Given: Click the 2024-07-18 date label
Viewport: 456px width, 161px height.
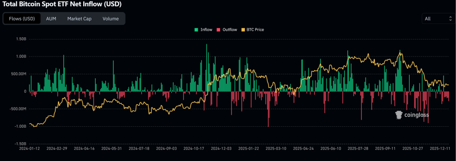Looking at the screenshot, I should tap(139, 148).
